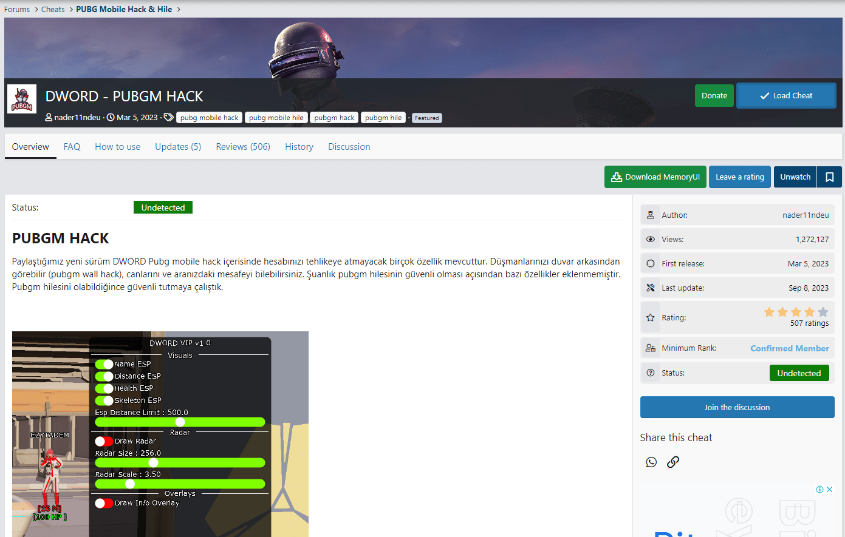The width and height of the screenshot is (845, 537).
Task: Click the Radar Size slider
Action: pos(180,462)
